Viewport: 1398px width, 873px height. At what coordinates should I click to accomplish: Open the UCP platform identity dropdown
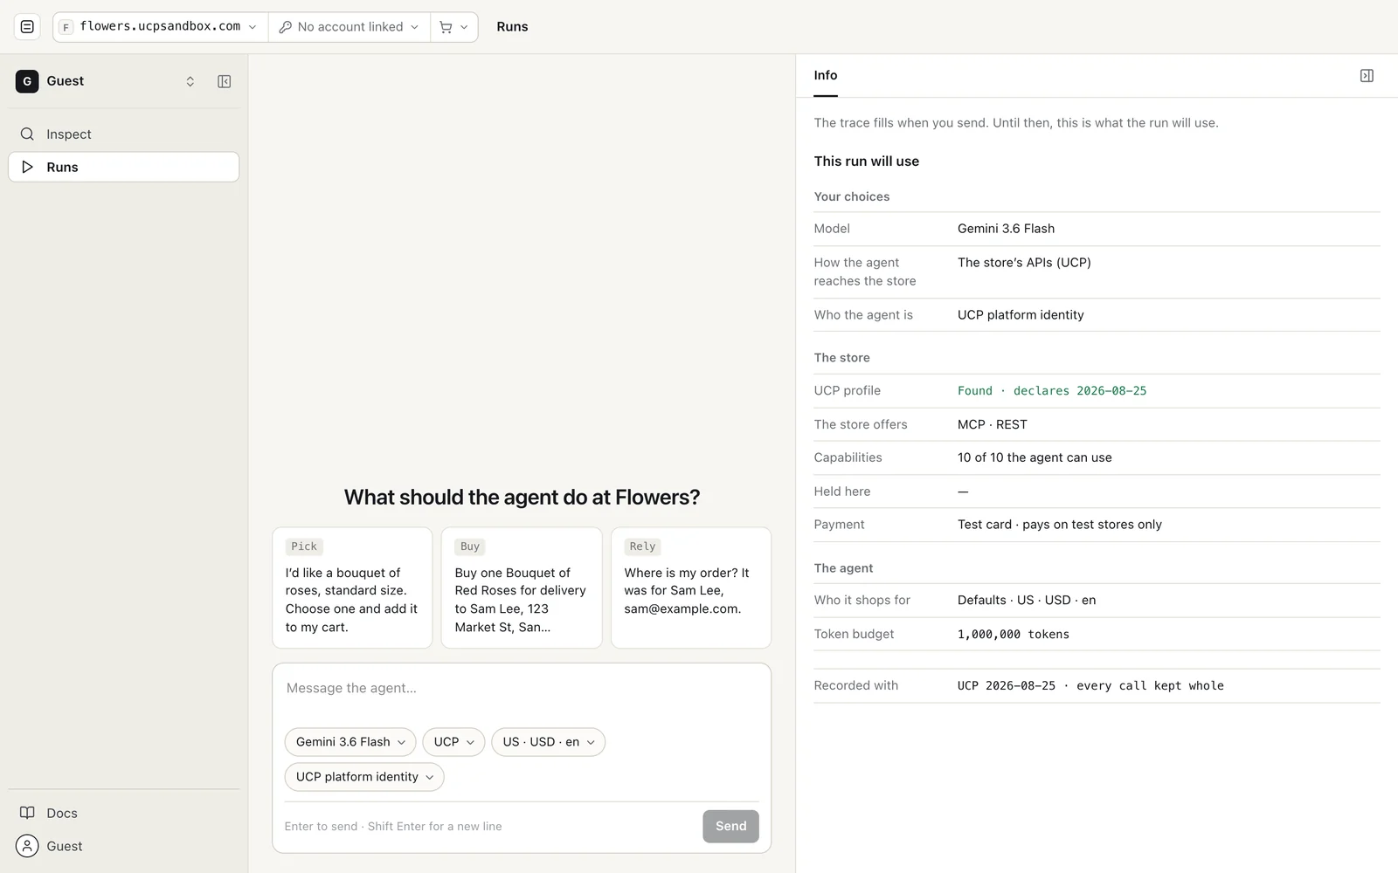click(x=364, y=777)
